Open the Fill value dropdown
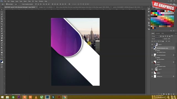Viewport: 177px width, 99px height. point(171,41)
